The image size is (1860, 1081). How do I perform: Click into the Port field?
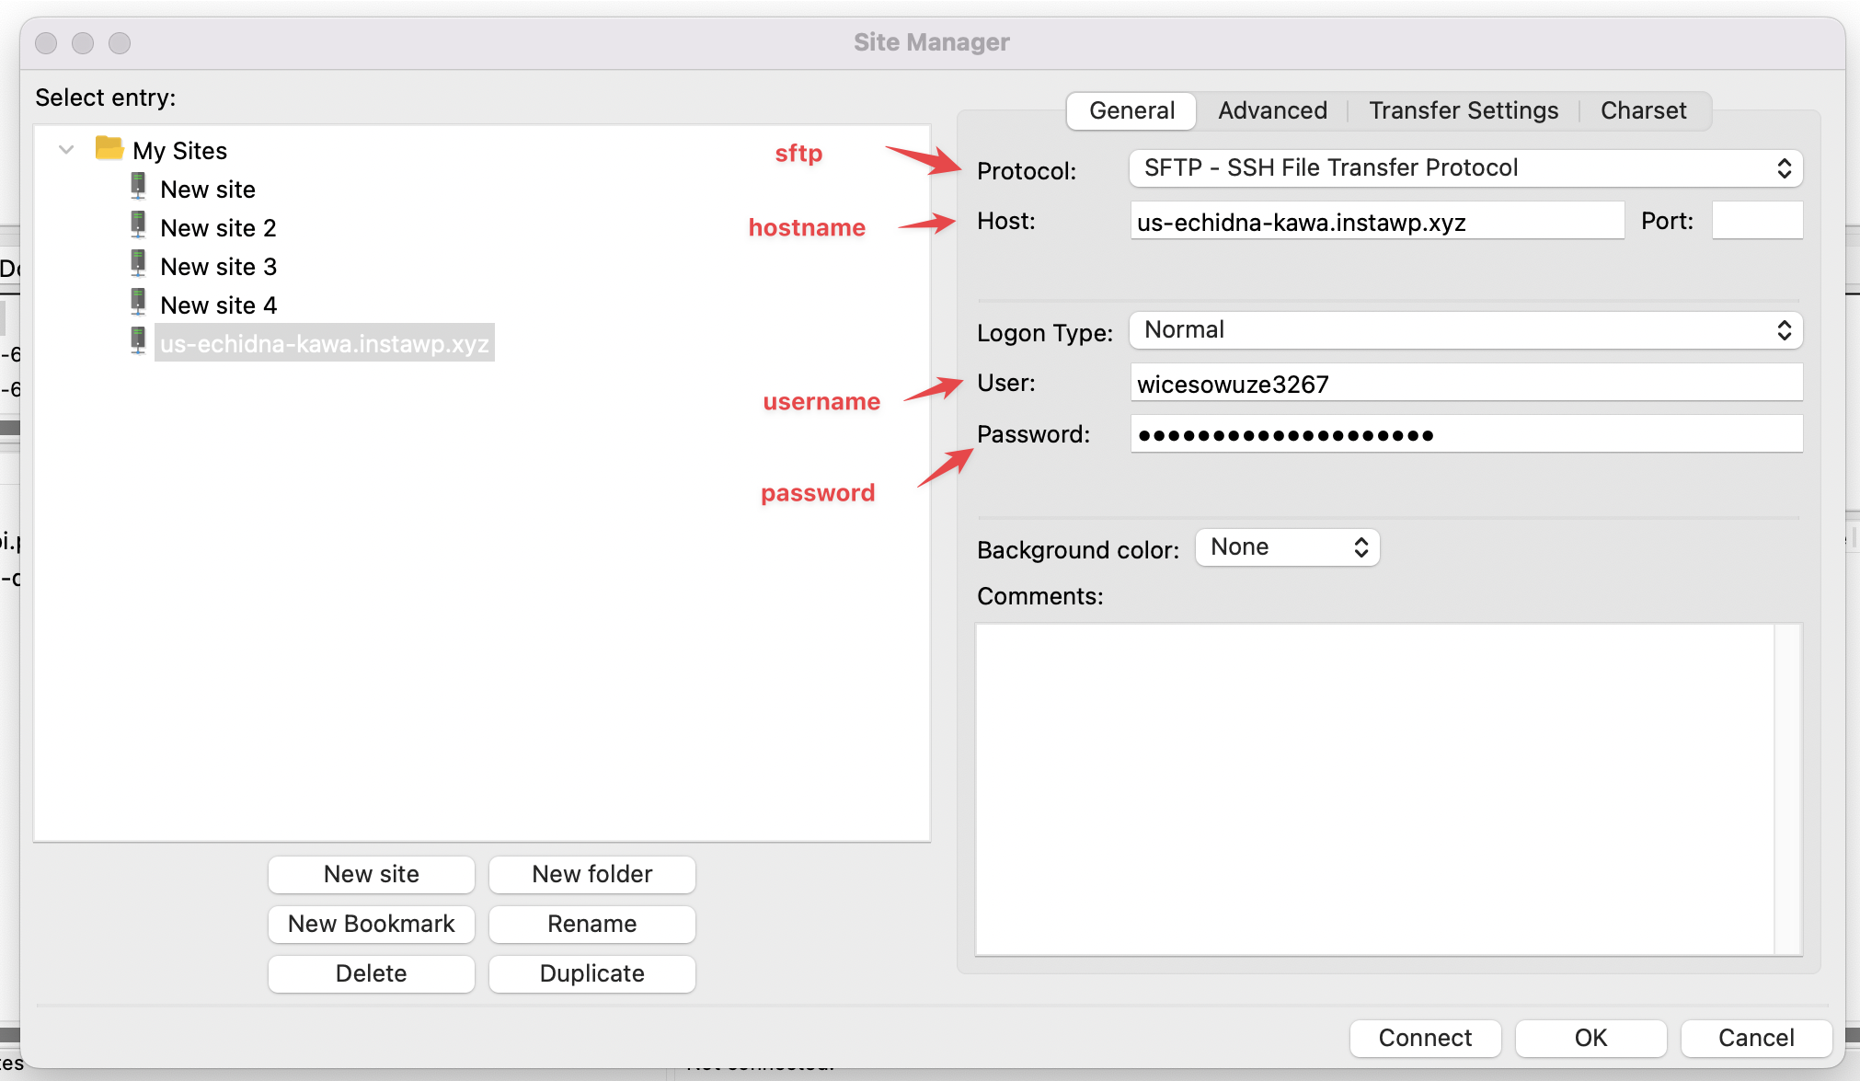(x=1756, y=221)
